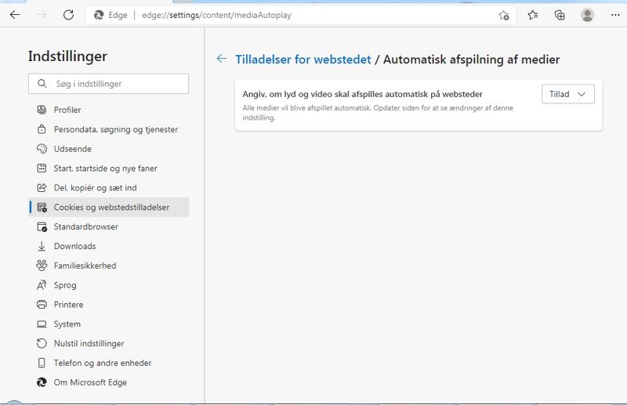The height and width of the screenshot is (405, 627).
Task: Select Cookies og webstedstilladelser
Action: tap(111, 208)
